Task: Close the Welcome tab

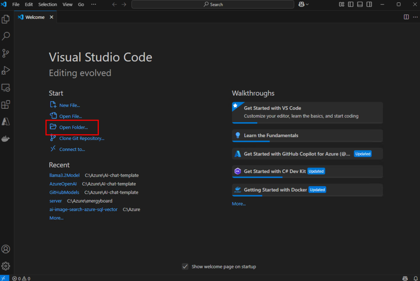Action: 51,17
